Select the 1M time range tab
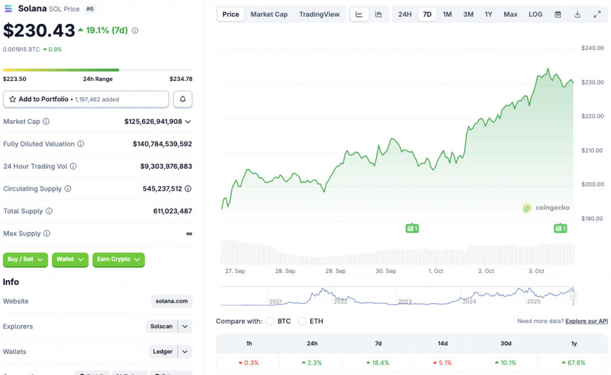 tap(447, 14)
